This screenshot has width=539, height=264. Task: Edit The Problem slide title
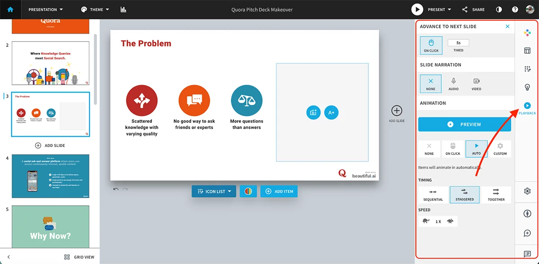pos(146,43)
